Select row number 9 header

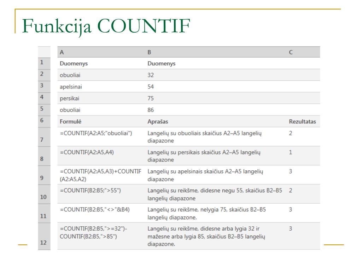tap(44, 175)
